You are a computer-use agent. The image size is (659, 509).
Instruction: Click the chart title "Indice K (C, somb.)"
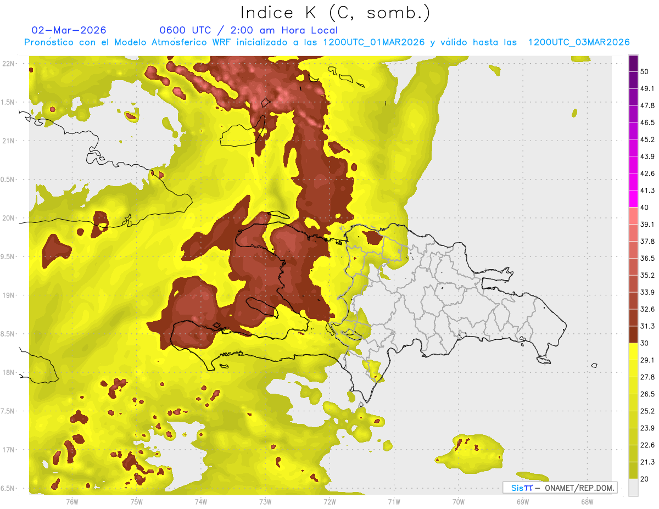[x=335, y=13]
